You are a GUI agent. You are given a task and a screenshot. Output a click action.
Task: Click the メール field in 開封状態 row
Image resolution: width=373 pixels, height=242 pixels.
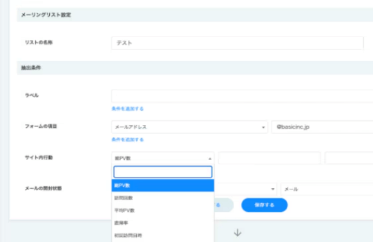(x=326, y=190)
